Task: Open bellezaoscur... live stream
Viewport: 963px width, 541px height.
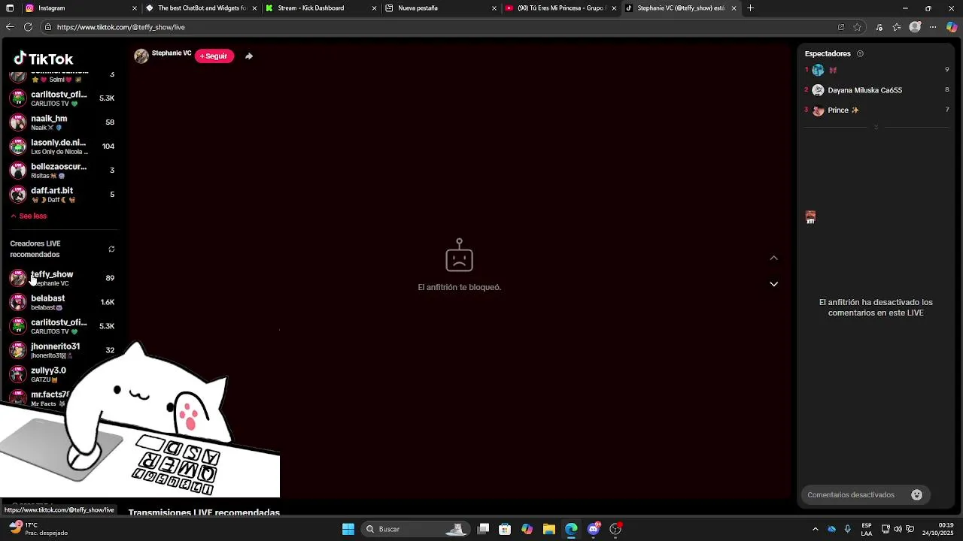Action: point(62,171)
